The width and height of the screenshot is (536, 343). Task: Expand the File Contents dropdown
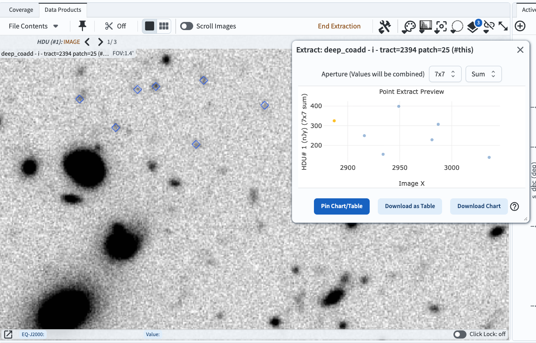pyautogui.click(x=34, y=26)
